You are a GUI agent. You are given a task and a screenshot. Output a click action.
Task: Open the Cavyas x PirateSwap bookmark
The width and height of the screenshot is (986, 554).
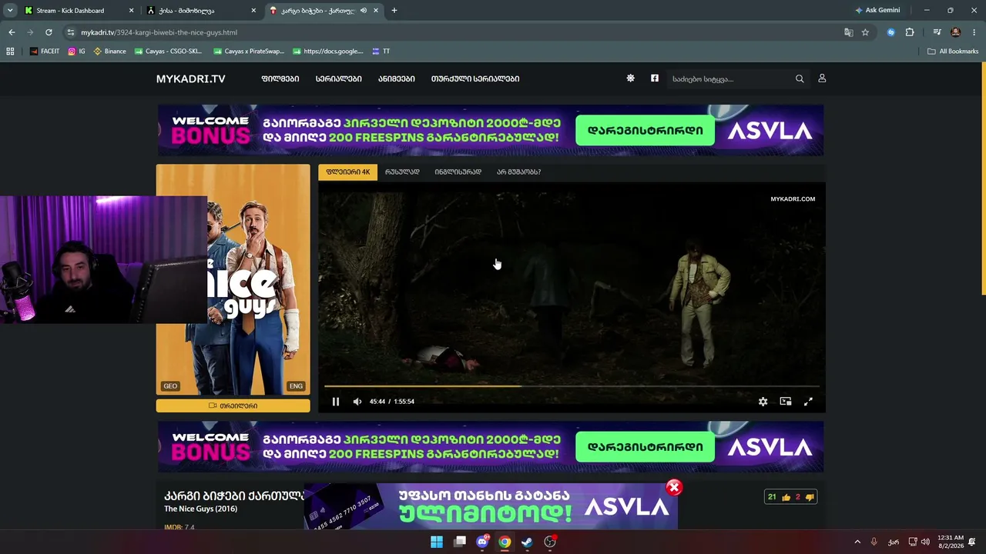pos(247,52)
